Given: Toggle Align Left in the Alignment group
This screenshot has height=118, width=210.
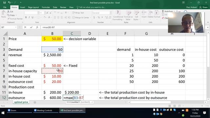Looking at the screenshot, I should coord(55,17).
